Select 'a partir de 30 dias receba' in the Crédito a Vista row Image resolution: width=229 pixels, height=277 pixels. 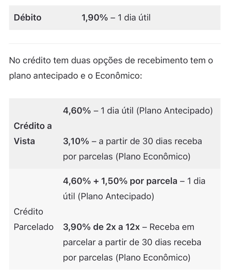[x=150, y=141]
